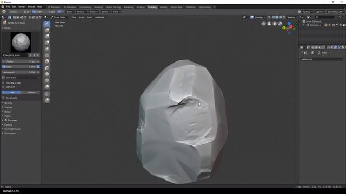Enable Front Faces Only checkbox
This screenshot has width=346, height=194.
point(3,83)
